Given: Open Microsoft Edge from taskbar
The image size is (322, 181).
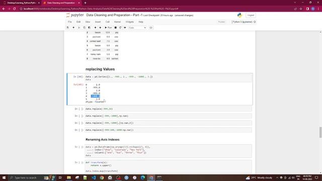Looking at the screenshot, I should pos(143,177).
